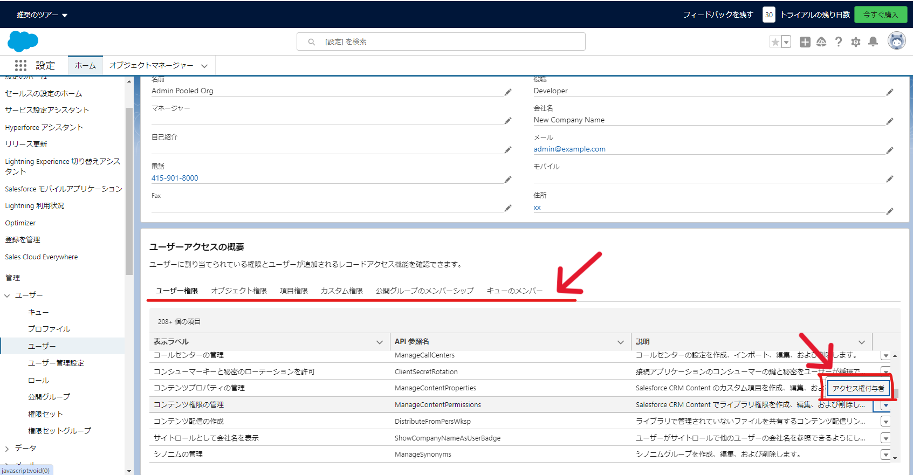Collapse the ユーザー tree section
The image size is (913, 475).
coord(7,295)
